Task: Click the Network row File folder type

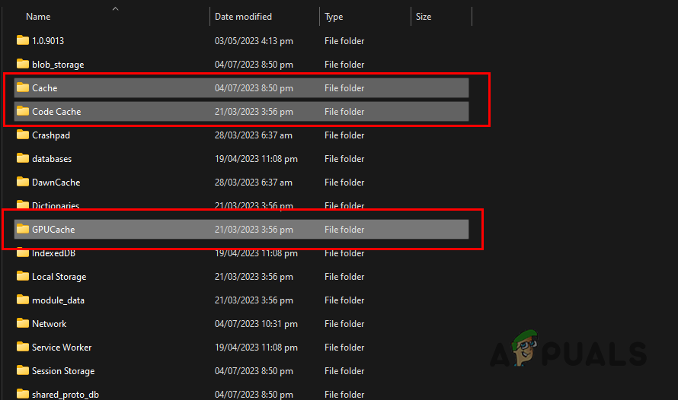Action: (344, 324)
